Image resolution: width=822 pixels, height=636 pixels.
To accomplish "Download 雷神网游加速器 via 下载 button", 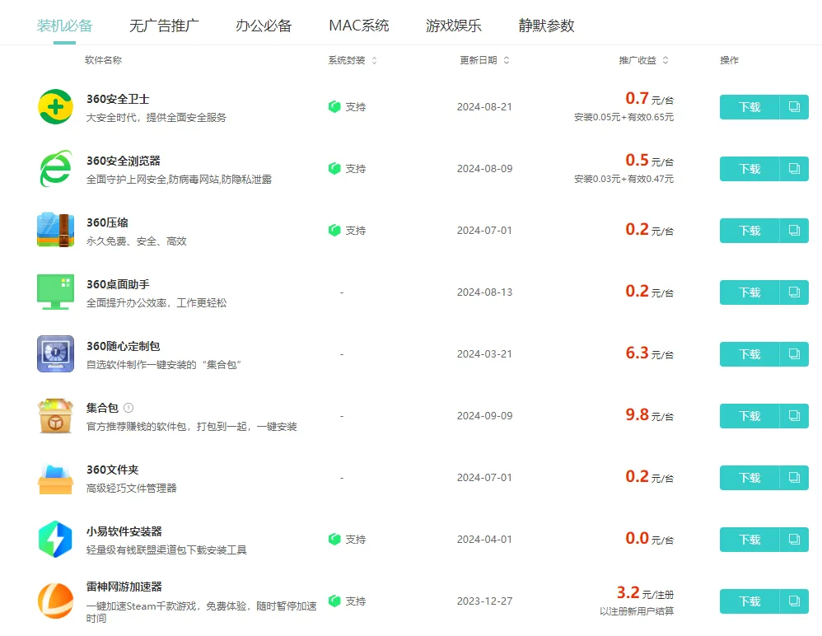I will pos(750,601).
